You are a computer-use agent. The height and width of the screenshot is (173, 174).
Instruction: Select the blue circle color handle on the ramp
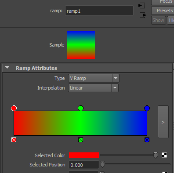point(147,108)
